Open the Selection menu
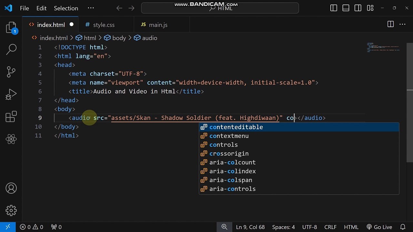 66,8
